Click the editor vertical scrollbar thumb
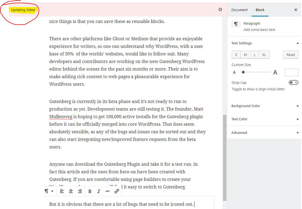 tap(224, 158)
